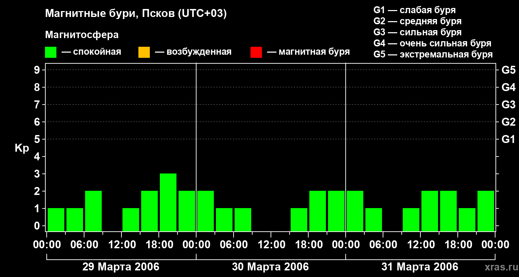Click the Kp 2 bar at 00:00–03:00 on 30 Марта
Image resolution: width=519 pixels, height=277 pixels.
click(x=206, y=211)
